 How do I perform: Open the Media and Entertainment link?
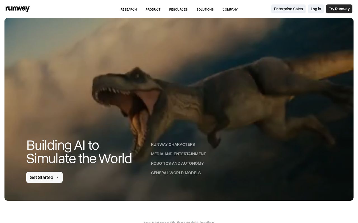click(178, 154)
